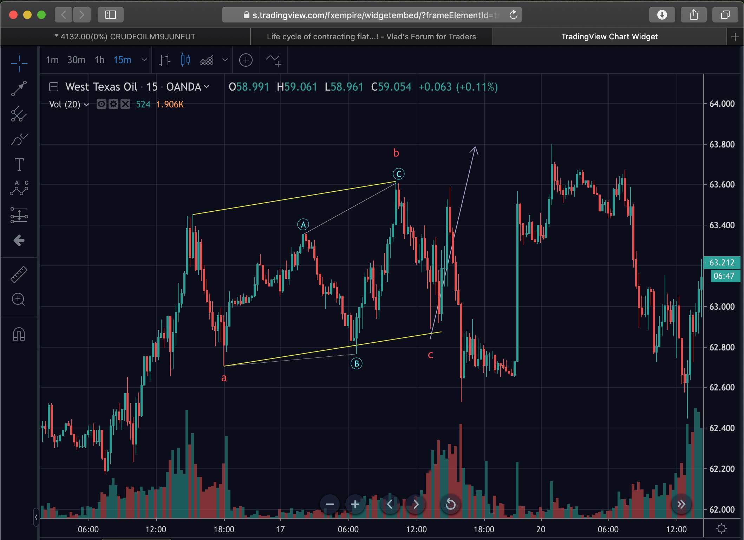Viewport: 744px width, 540px height.
Task: Open the XABCD pattern tool
Action: coord(19,188)
